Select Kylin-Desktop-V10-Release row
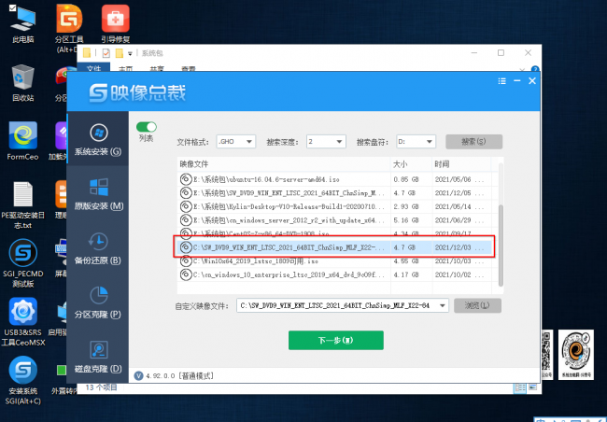 [x=335, y=206]
